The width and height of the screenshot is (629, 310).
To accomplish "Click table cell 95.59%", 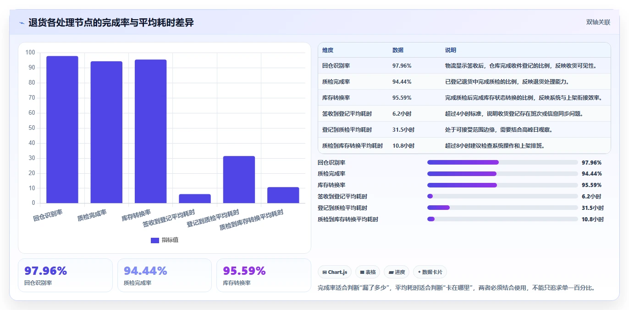I will click(402, 98).
